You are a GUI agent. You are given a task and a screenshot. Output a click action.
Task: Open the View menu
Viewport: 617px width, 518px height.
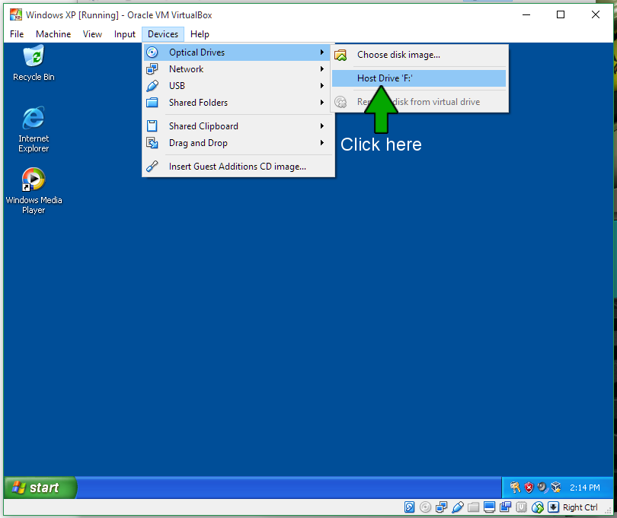[x=92, y=34]
